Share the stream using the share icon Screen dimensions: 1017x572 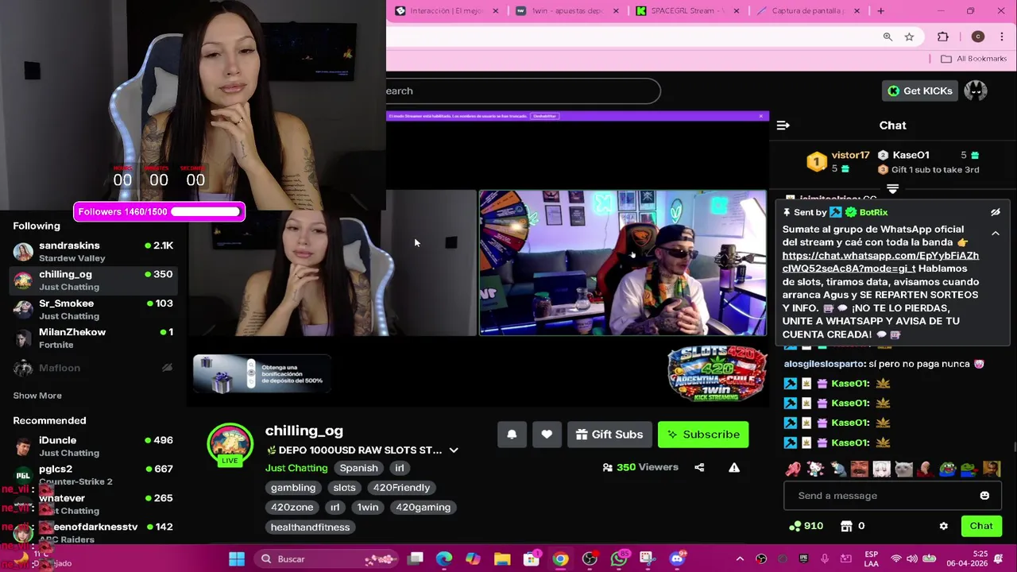(699, 467)
